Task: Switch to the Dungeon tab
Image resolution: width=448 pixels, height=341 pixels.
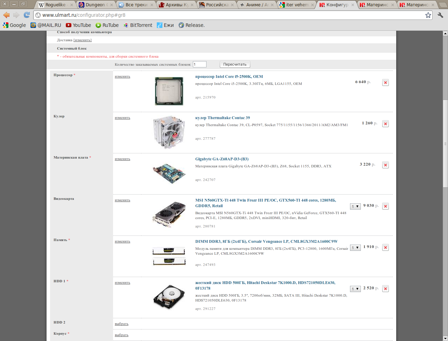Action: (96, 5)
